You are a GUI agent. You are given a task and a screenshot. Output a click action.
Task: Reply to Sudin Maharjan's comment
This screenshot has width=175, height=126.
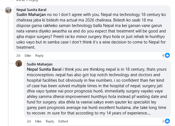pos(50,121)
